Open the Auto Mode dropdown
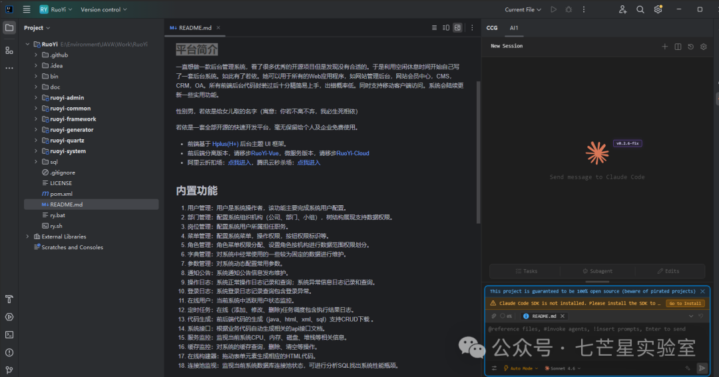 tap(521, 368)
